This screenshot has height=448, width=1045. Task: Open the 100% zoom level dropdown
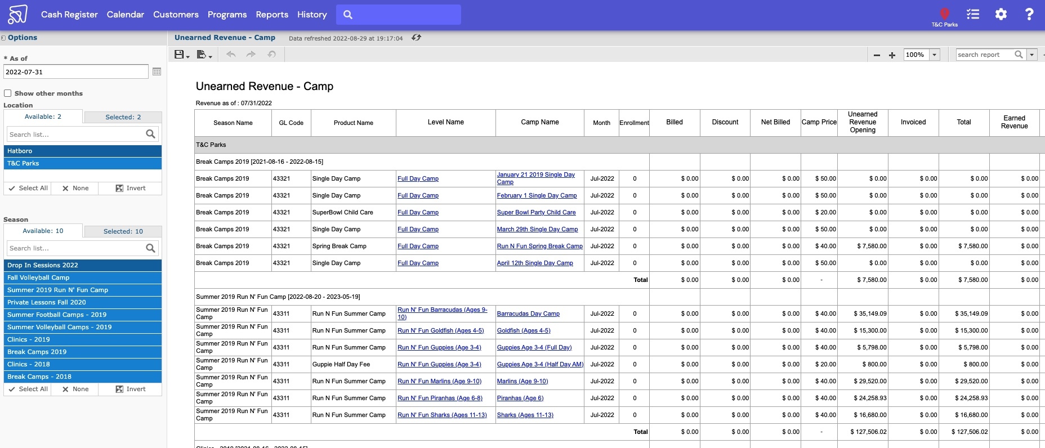pyautogui.click(x=934, y=55)
